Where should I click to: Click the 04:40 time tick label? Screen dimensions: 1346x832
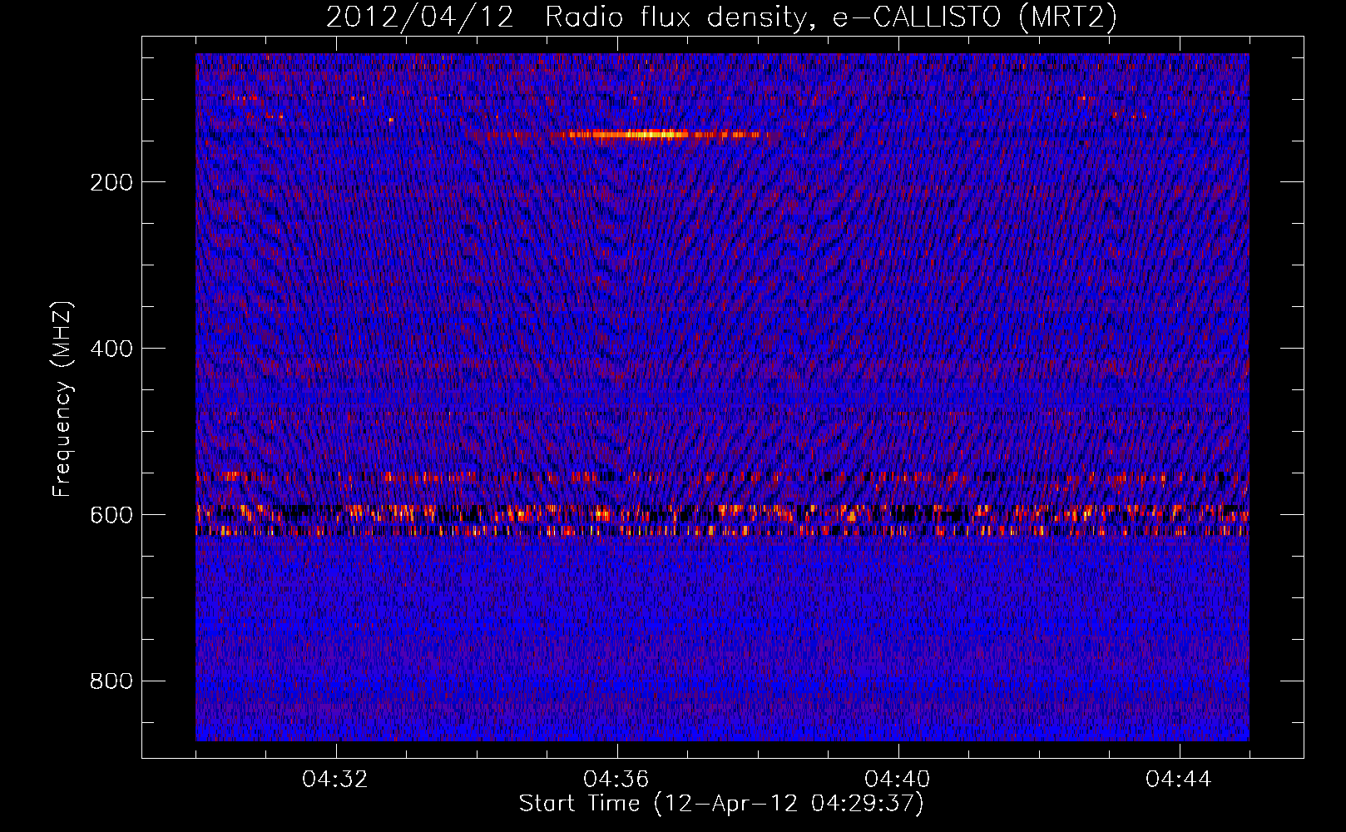tap(898, 780)
